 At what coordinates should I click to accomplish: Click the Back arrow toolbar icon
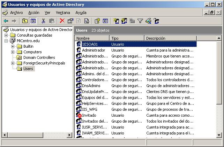pos(6,21)
